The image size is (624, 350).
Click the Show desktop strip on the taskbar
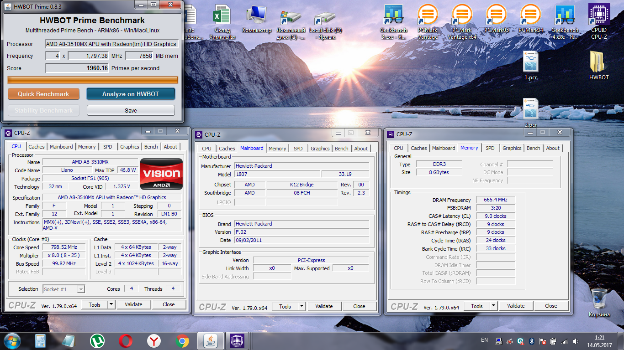click(621, 341)
